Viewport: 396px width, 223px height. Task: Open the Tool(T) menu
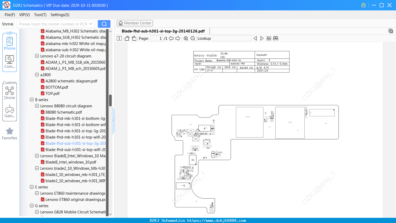point(40,15)
